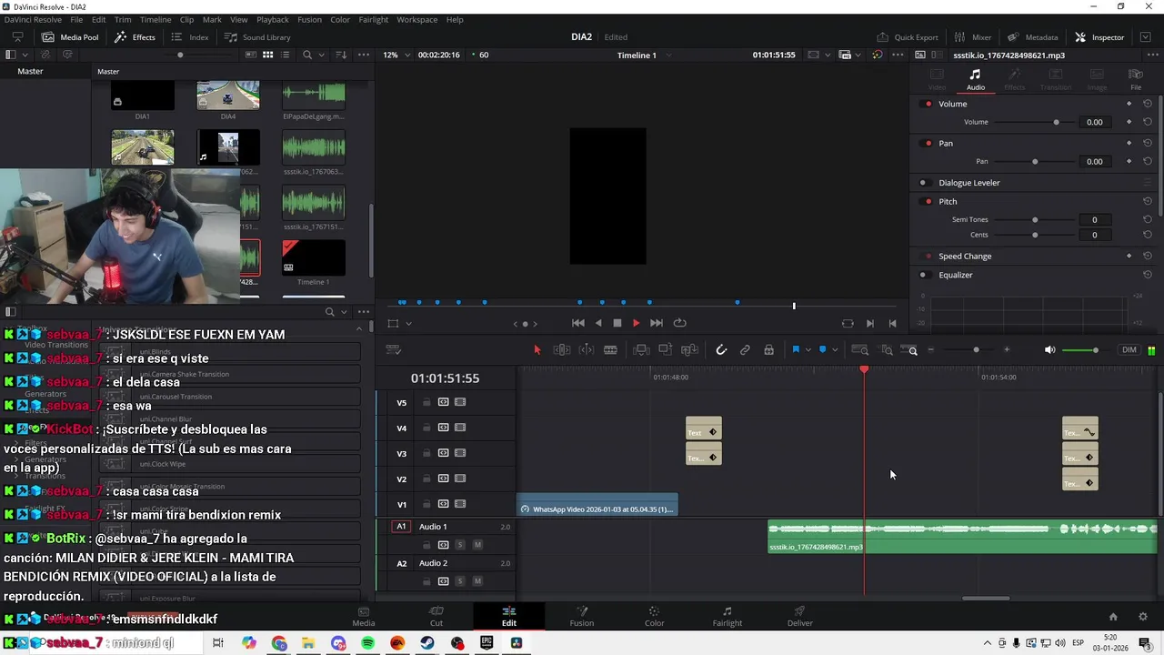The height and width of the screenshot is (655, 1164).
Task: Open the marker color dropdown arrow
Action: [x=835, y=350]
